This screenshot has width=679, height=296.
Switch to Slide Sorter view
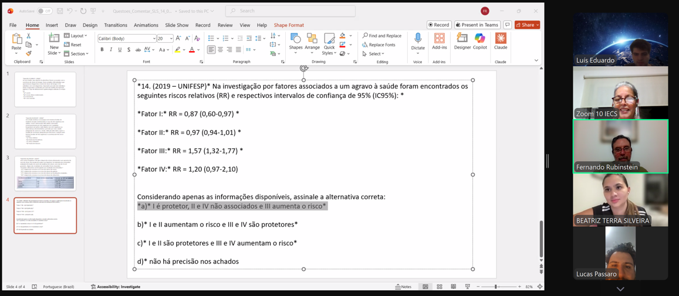pyautogui.click(x=440, y=287)
